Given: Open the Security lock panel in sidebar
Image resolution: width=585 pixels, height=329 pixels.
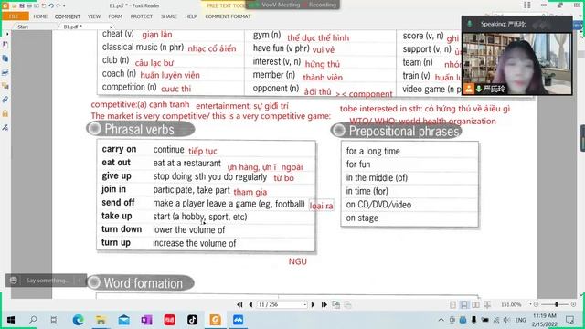Looking at the screenshot, I should click(x=5, y=113).
